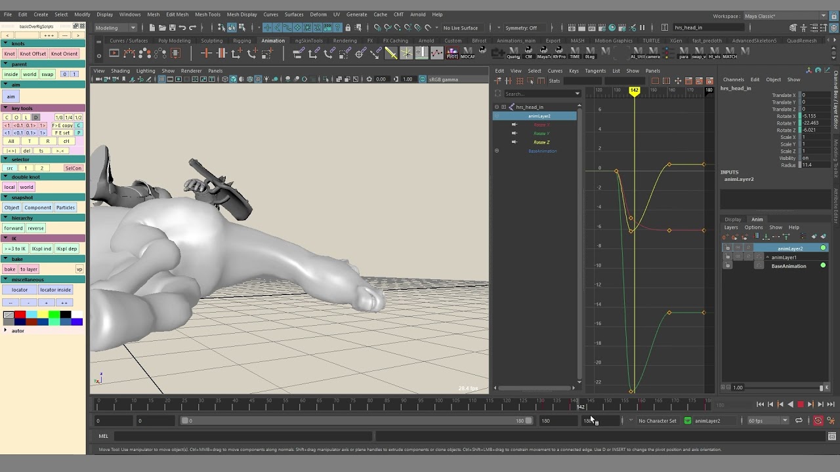Switch to the Display layer tab
The image size is (840, 472).
coord(733,220)
